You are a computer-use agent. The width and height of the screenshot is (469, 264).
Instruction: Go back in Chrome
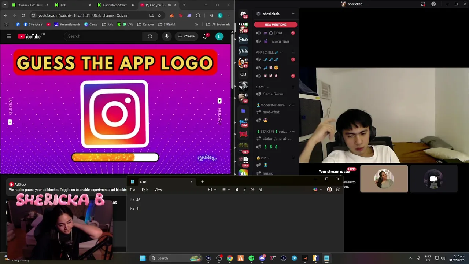click(x=5, y=15)
